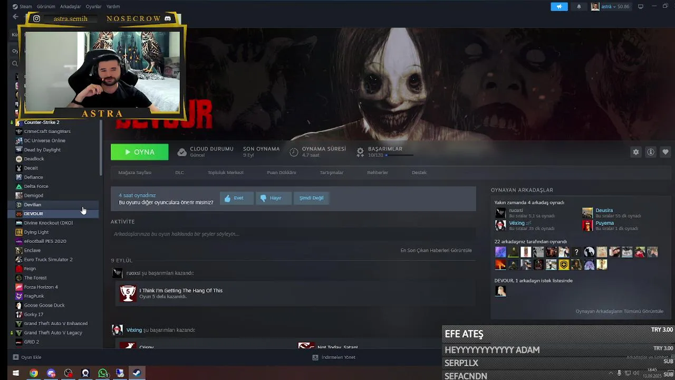Open the Yardım menu
Image resolution: width=675 pixels, height=380 pixels.
(113, 6)
